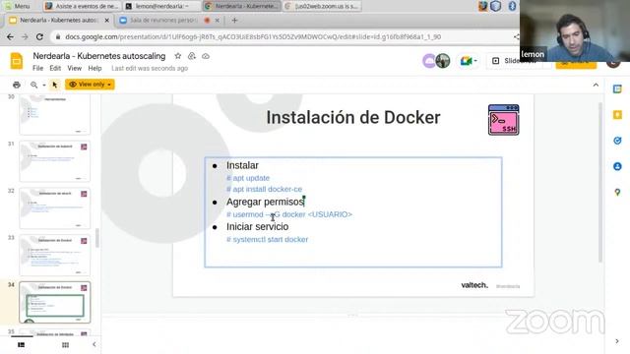The width and height of the screenshot is (630, 354).
Task: Click '# systemctl start docker' line
Action: pyautogui.click(x=267, y=239)
